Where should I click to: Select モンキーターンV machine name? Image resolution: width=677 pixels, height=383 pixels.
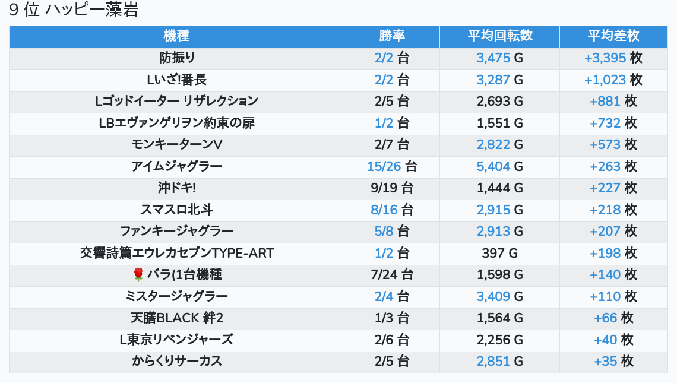pyautogui.click(x=176, y=145)
